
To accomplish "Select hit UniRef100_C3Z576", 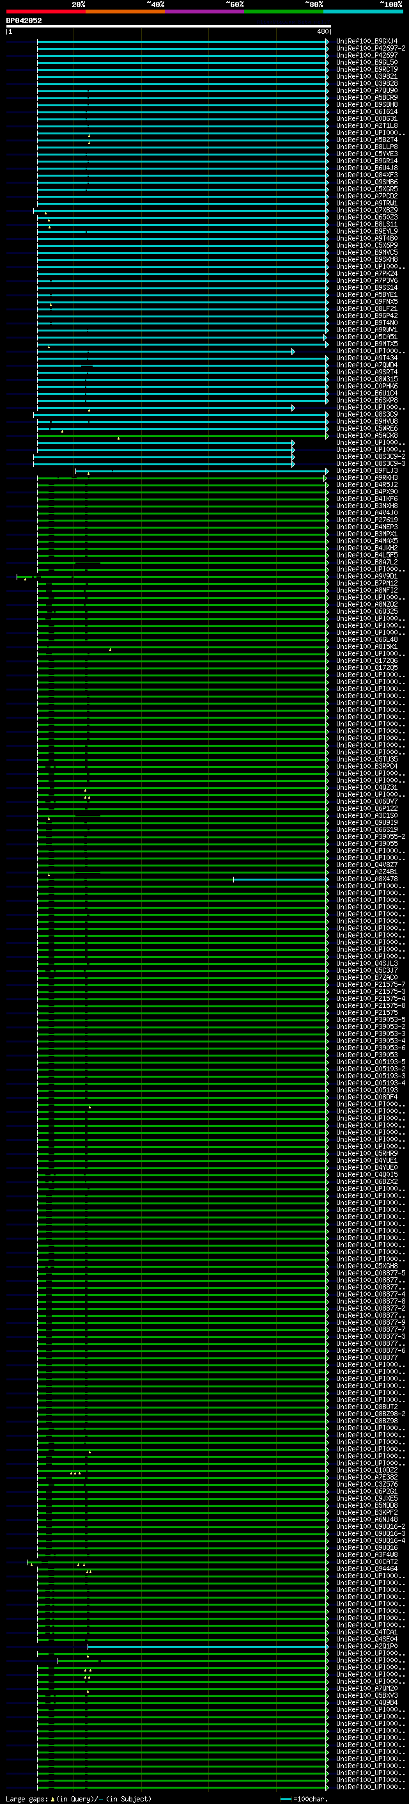I will coord(367,1484).
